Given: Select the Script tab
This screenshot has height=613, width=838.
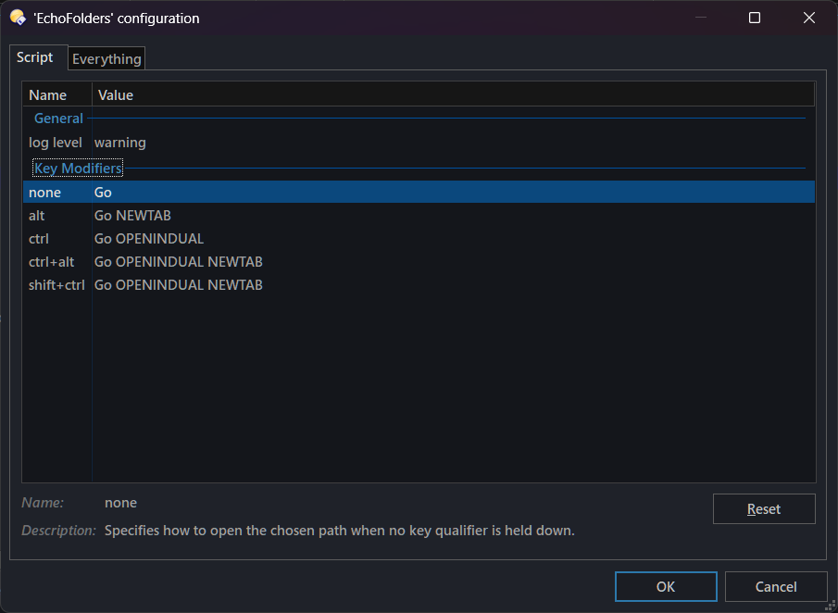Looking at the screenshot, I should pyautogui.click(x=35, y=57).
